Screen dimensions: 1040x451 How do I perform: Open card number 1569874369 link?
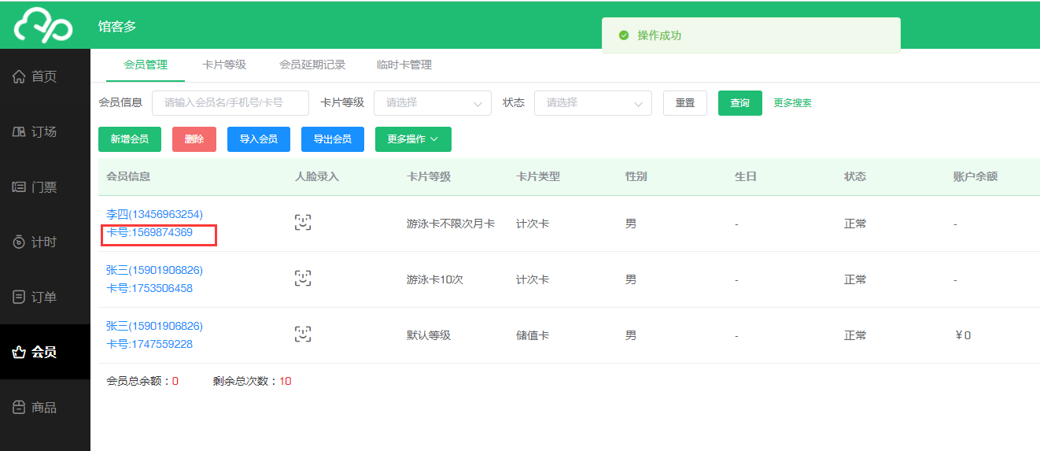(x=149, y=232)
